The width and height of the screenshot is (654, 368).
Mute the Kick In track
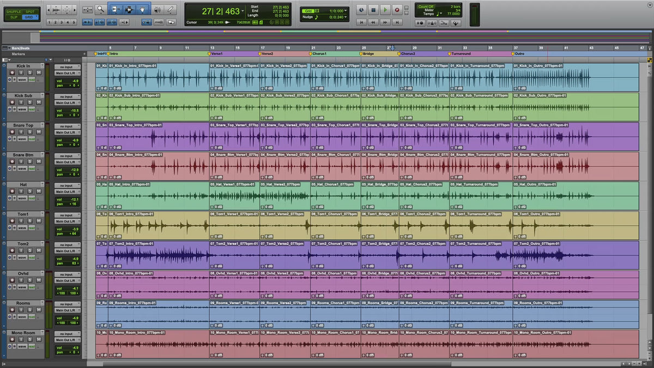[39, 73]
